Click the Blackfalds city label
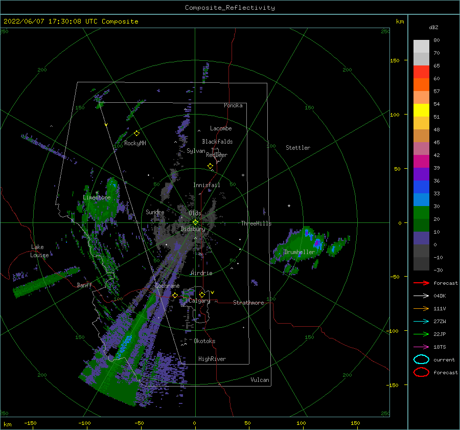 pos(217,142)
